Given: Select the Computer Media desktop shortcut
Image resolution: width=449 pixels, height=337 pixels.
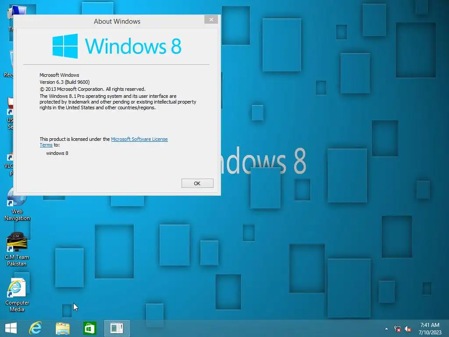Looking at the screenshot, I should pyautogui.click(x=17, y=295).
